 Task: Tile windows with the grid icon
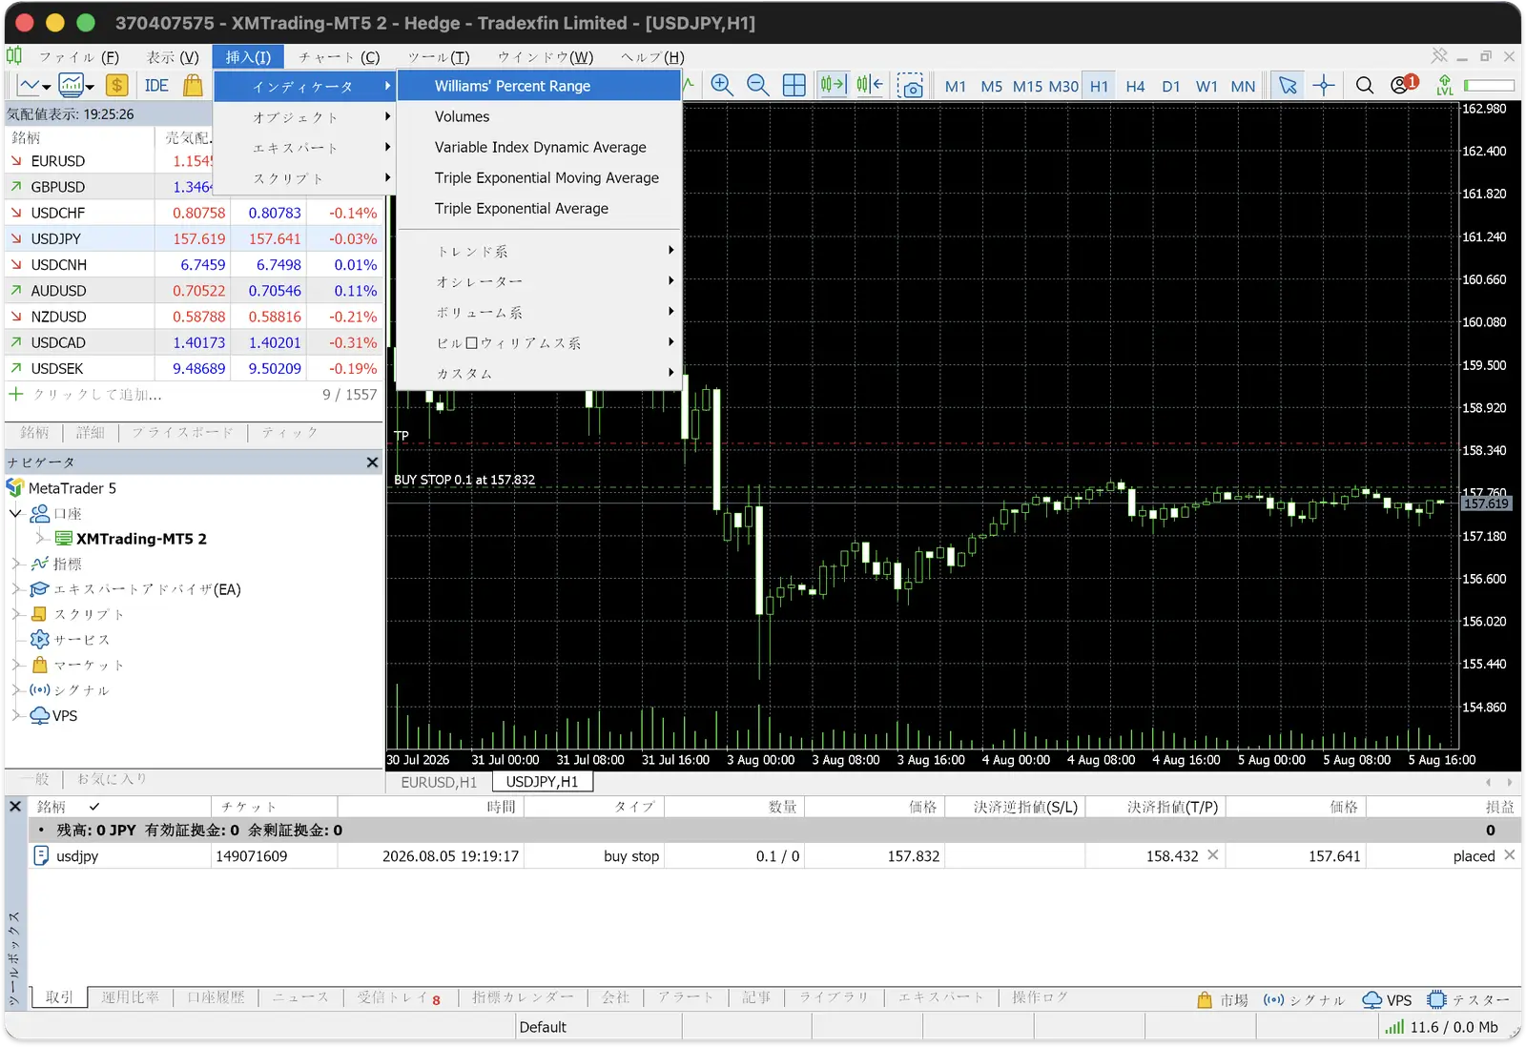coord(794,86)
